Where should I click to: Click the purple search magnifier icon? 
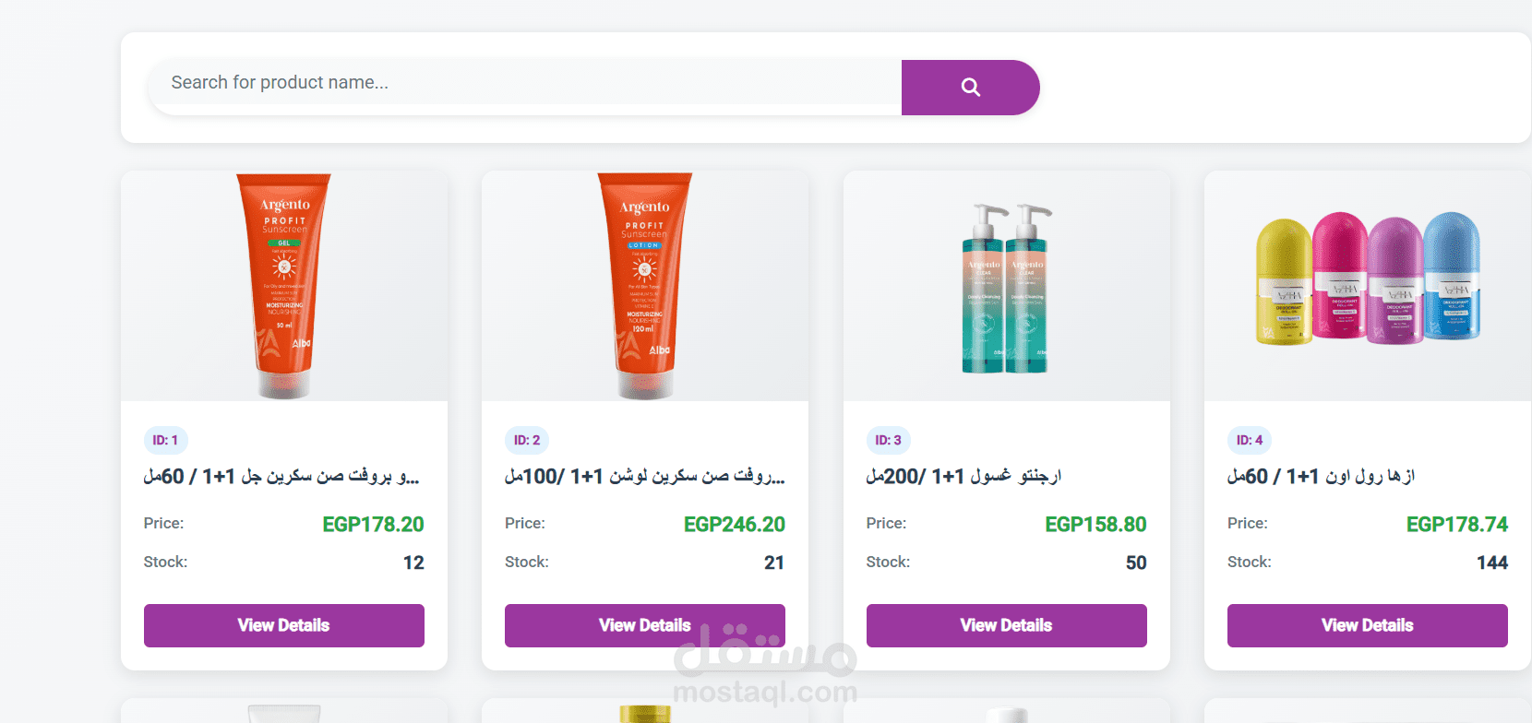[970, 87]
